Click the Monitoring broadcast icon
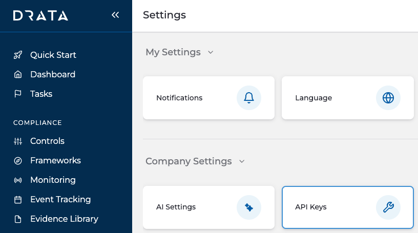 click(x=18, y=180)
